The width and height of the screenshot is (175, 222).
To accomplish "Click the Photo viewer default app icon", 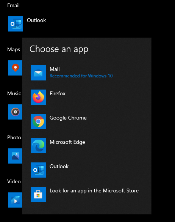I will [x=15, y=156].
